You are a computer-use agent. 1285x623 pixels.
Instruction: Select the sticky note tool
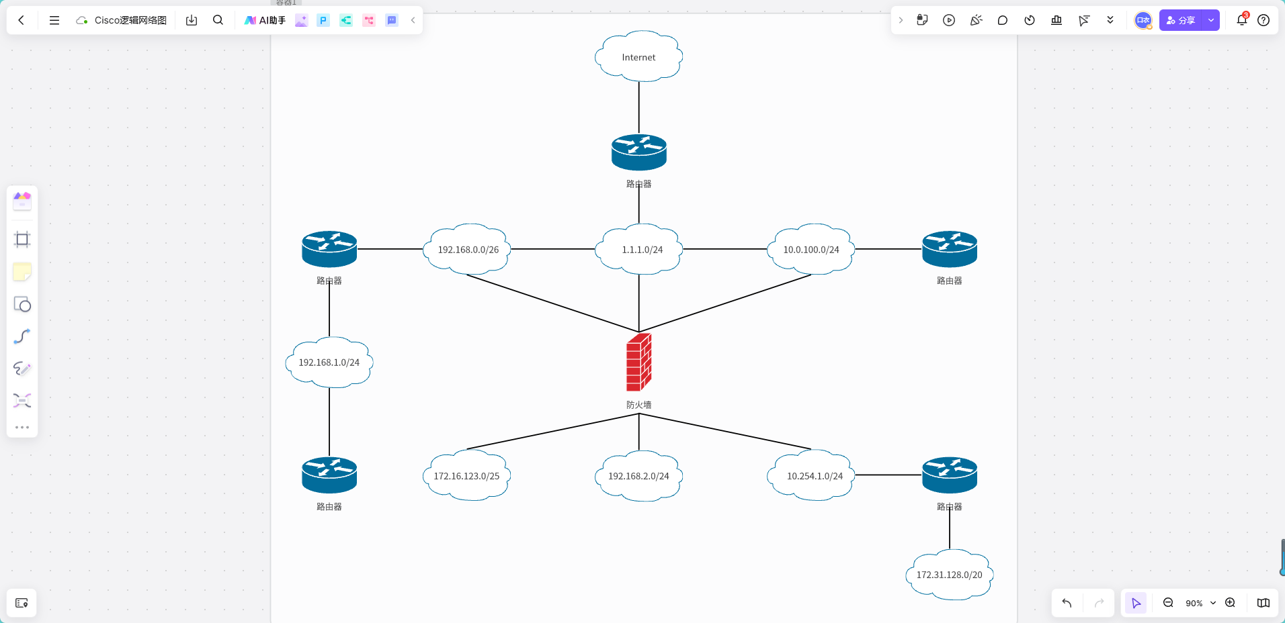point(22,272)
